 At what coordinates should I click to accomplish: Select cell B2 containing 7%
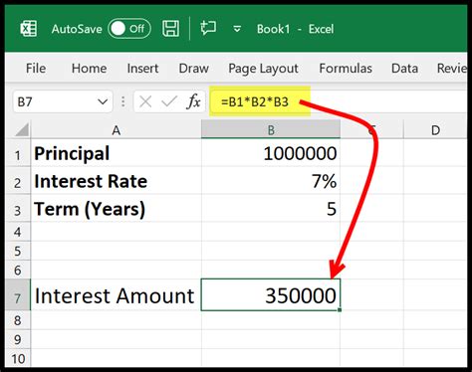tap(271, 181)
